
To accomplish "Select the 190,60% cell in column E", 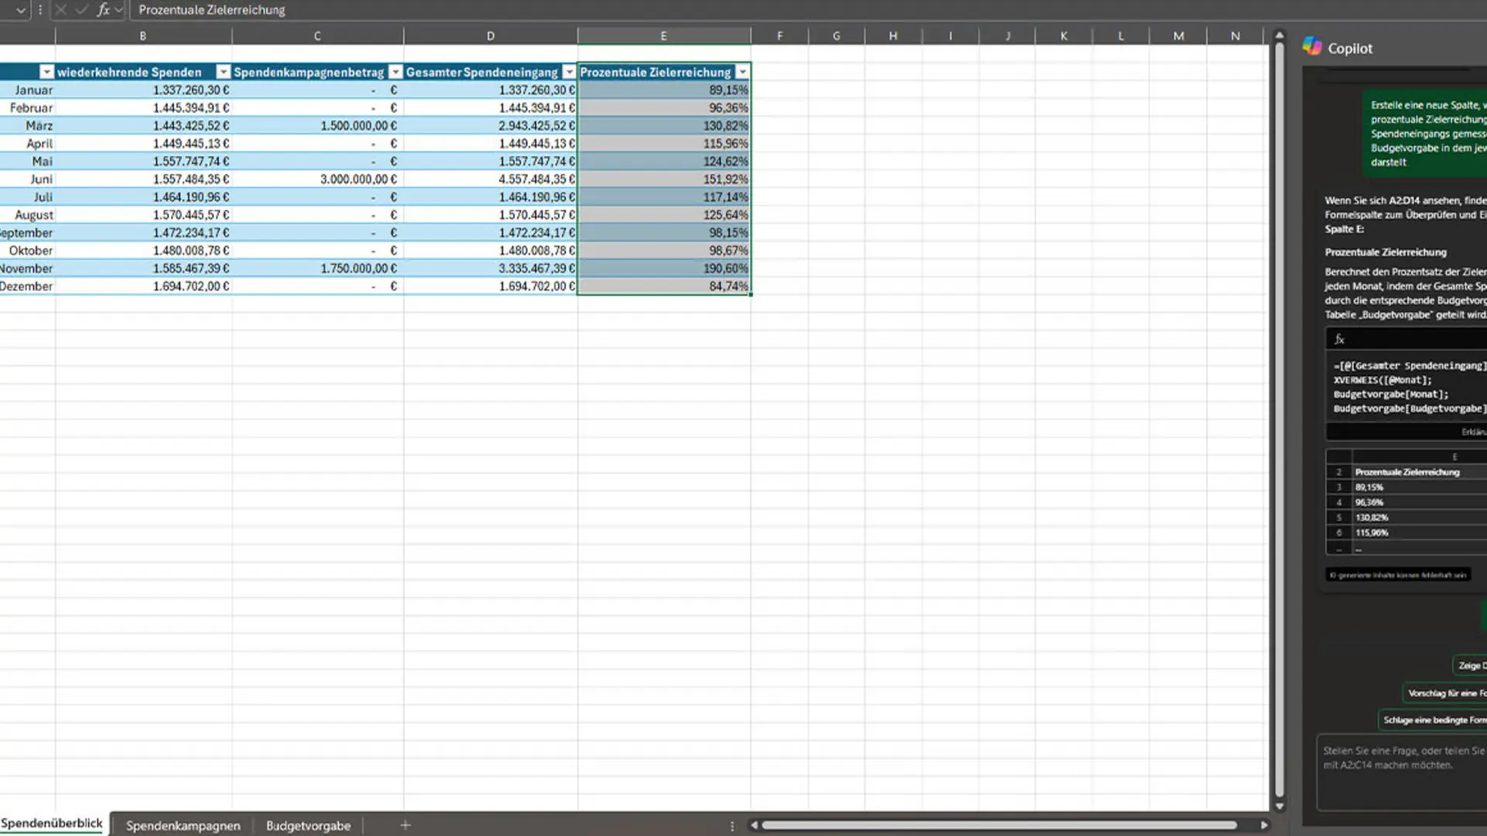I will pyautogui.click(x=665, y=269).
